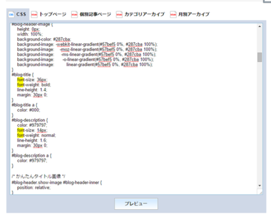Click the -moz-linear-gradient background-image line
The width and height of the screenshot is (271, 217).
87,49
